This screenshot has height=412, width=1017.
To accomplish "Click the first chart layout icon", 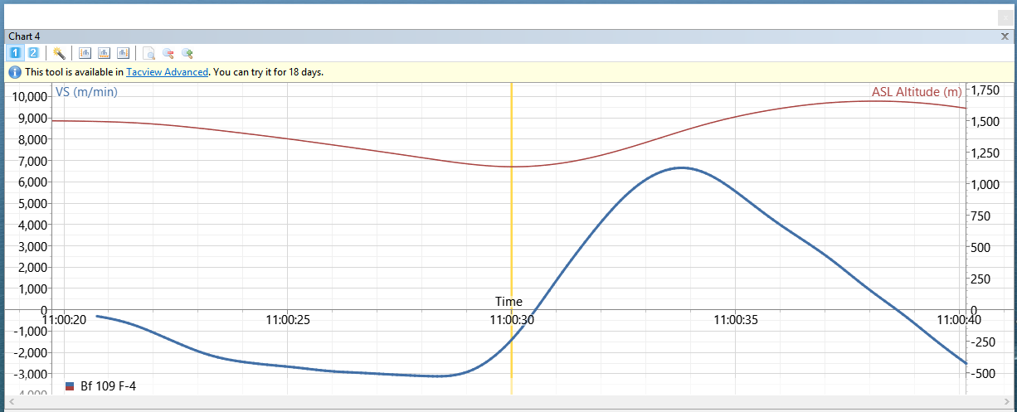I will (x=85, y=53).
